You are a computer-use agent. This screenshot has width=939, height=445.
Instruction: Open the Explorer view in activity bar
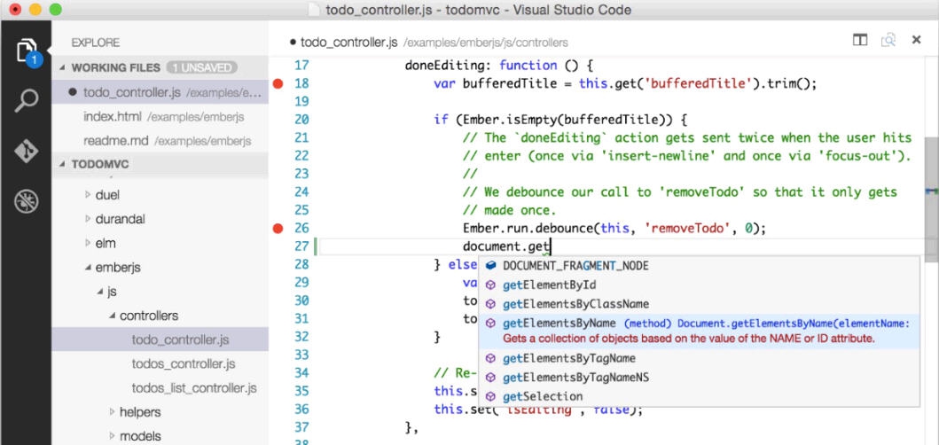pos(27,51)
